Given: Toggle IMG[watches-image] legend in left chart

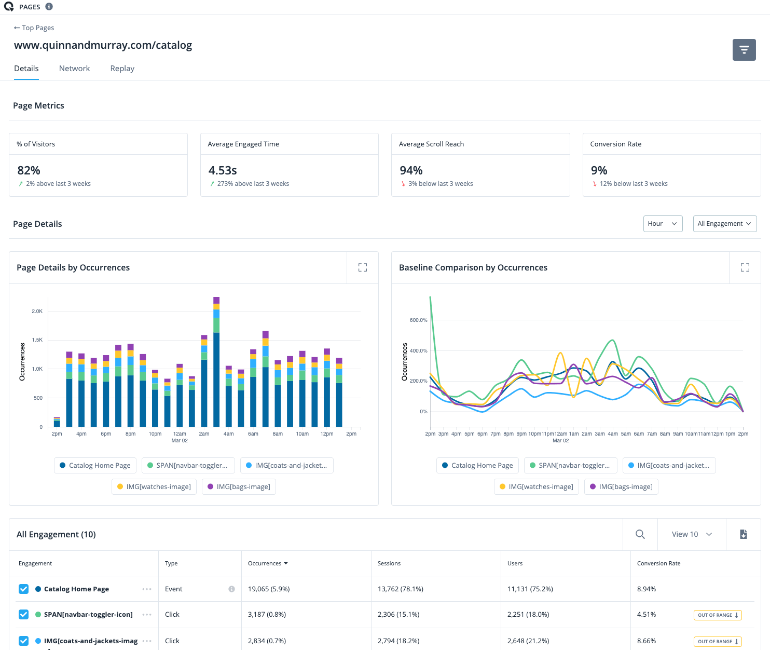Looking at the screenshot, I should pos(154,487).
